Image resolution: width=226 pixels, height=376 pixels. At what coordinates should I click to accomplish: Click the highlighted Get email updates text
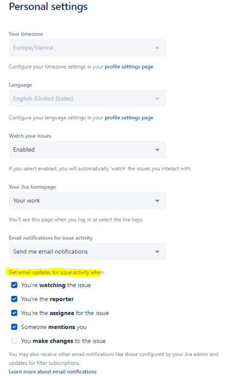(54, 272)
